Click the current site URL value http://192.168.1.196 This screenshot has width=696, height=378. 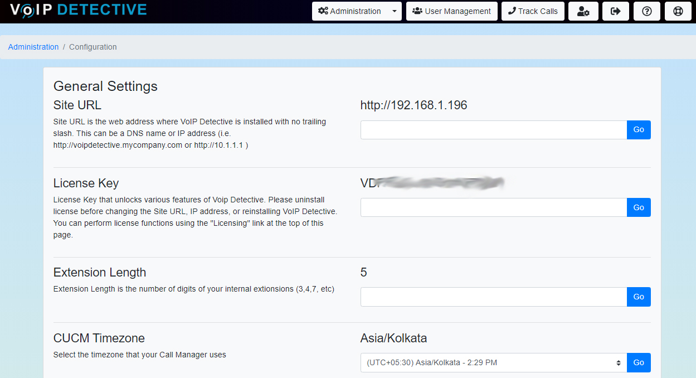pos(413,105)
